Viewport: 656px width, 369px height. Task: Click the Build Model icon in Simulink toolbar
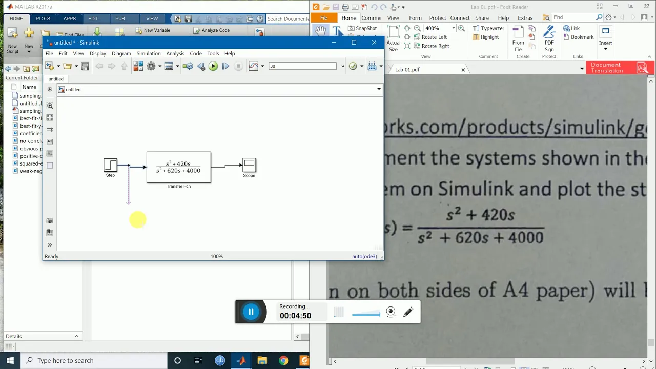[372, 66]
